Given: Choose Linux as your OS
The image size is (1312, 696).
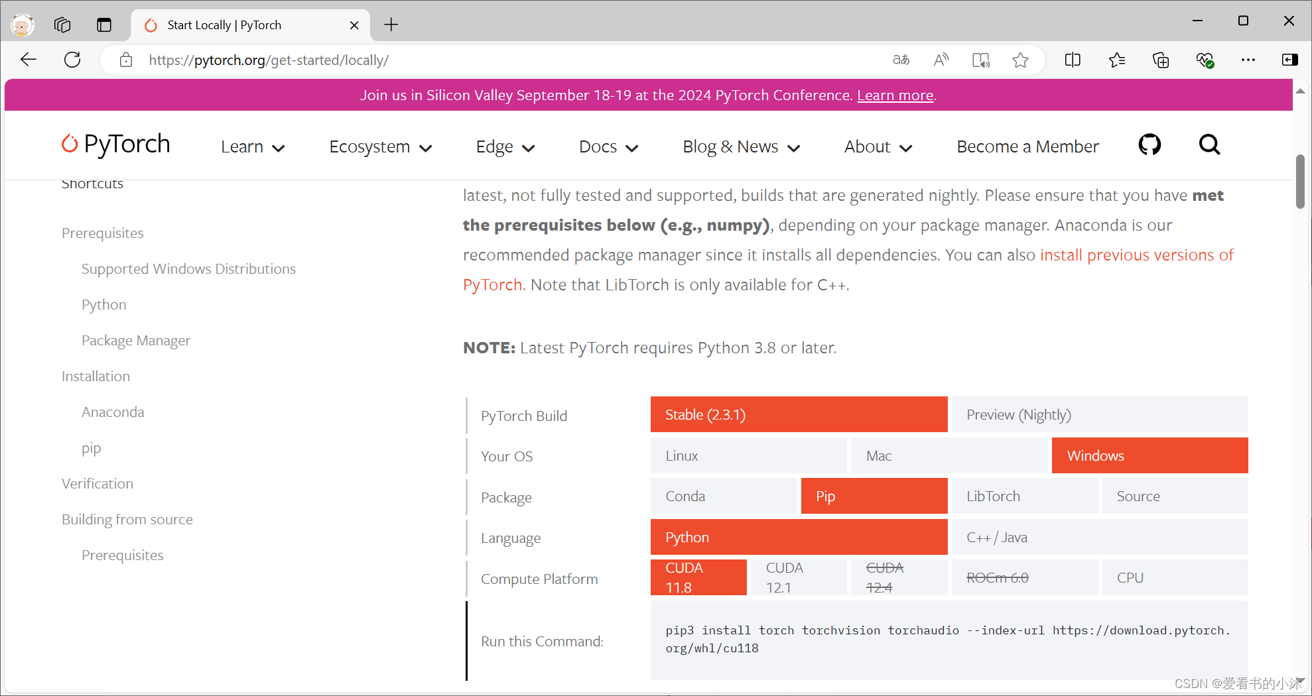Looking at the screenshot, I should [749, 456].
